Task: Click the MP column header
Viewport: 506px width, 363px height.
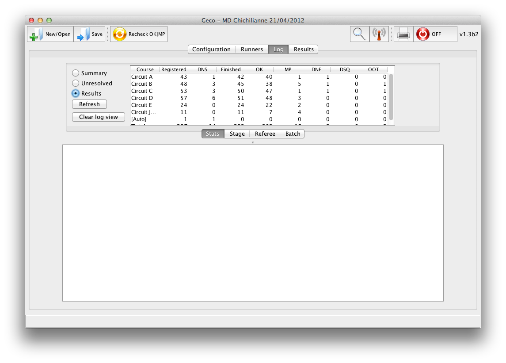Action: click(288, 69)
